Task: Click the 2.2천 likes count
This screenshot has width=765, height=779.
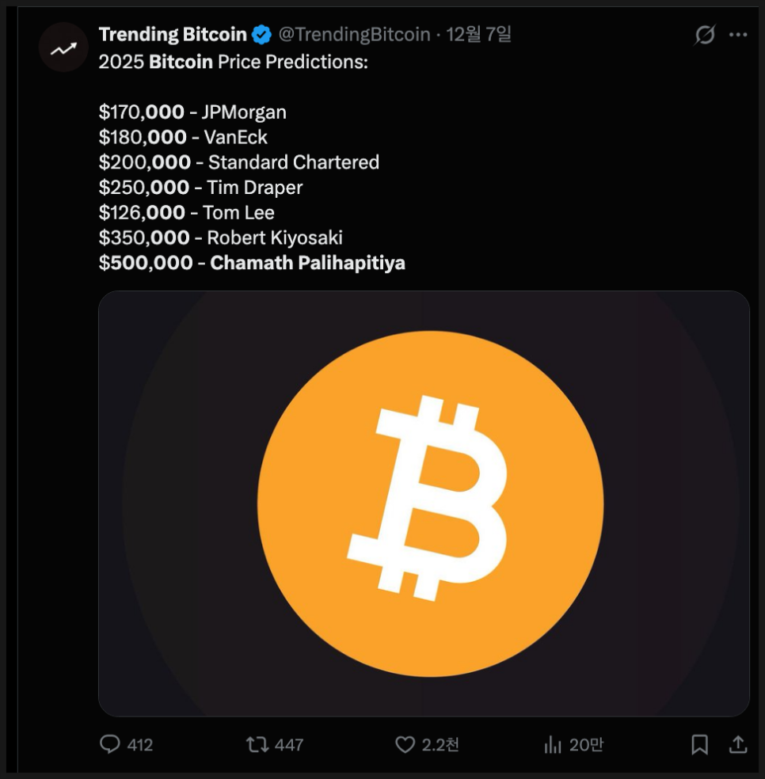Action: [x=440, y=745]
